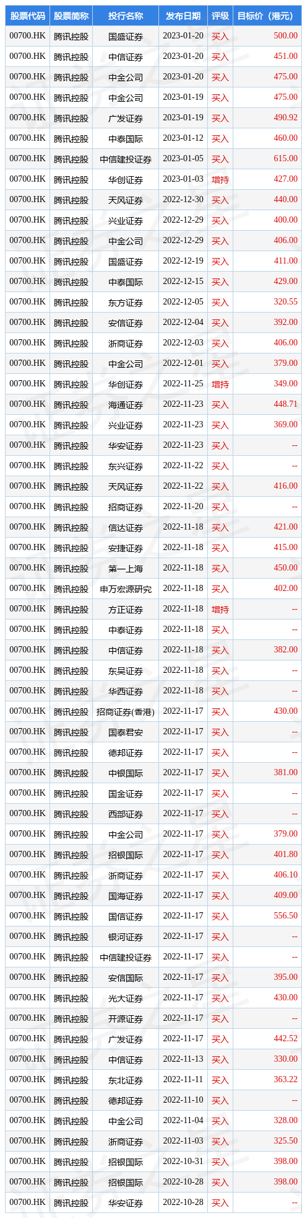
Task: Select 国盛证券 in the 2023-01-20 row
Action: coord(126,37)
